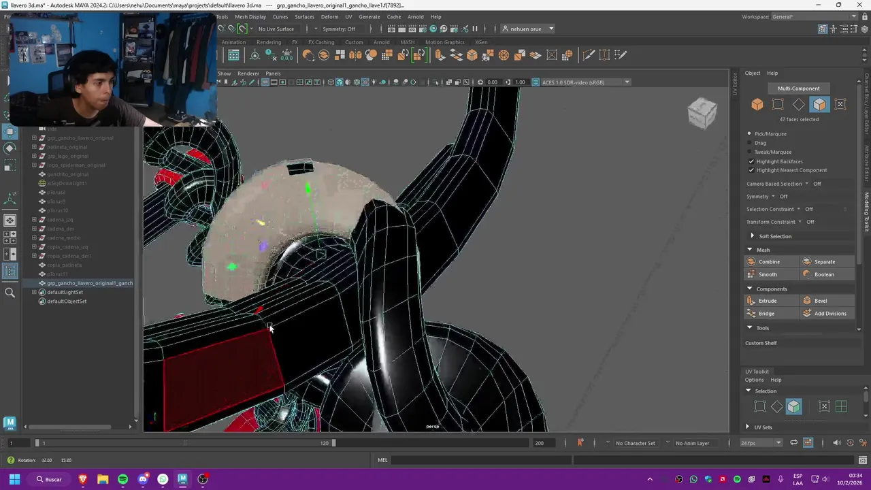
Task: Select object selection mode in Modeling Toolkit
Action: coord(757,104)
